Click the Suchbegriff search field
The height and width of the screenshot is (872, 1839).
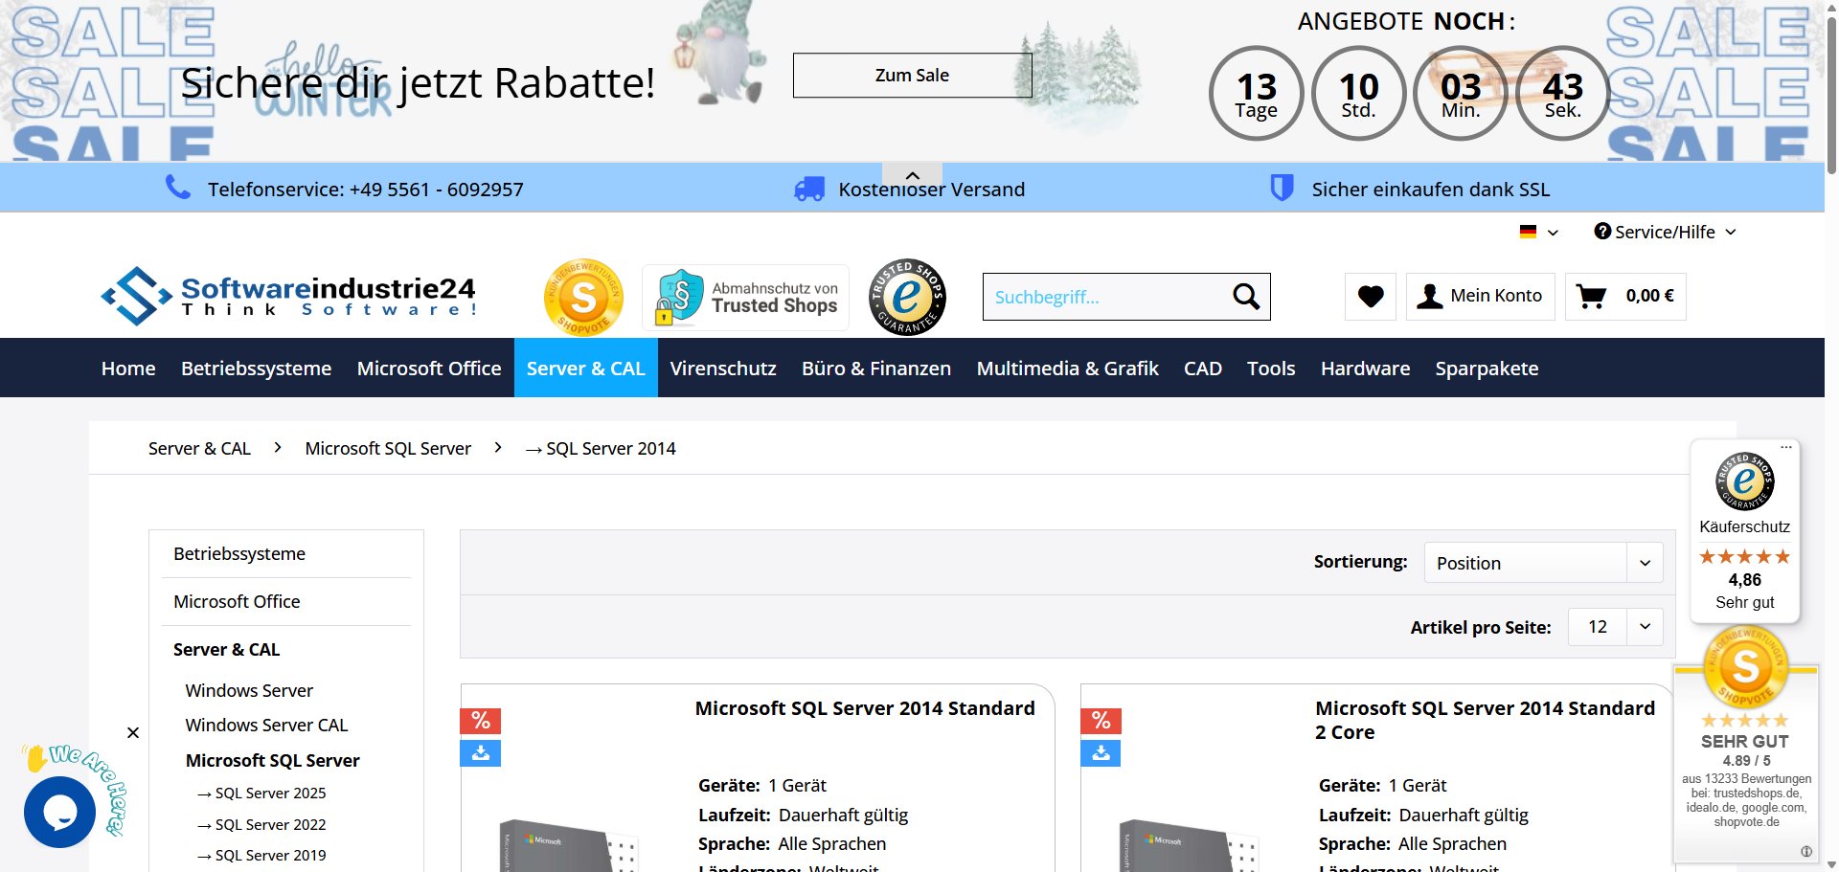click(1106, 297)
